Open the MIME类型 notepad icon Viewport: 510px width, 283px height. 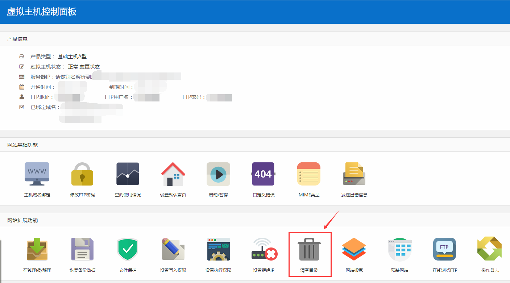pos(309,174)
